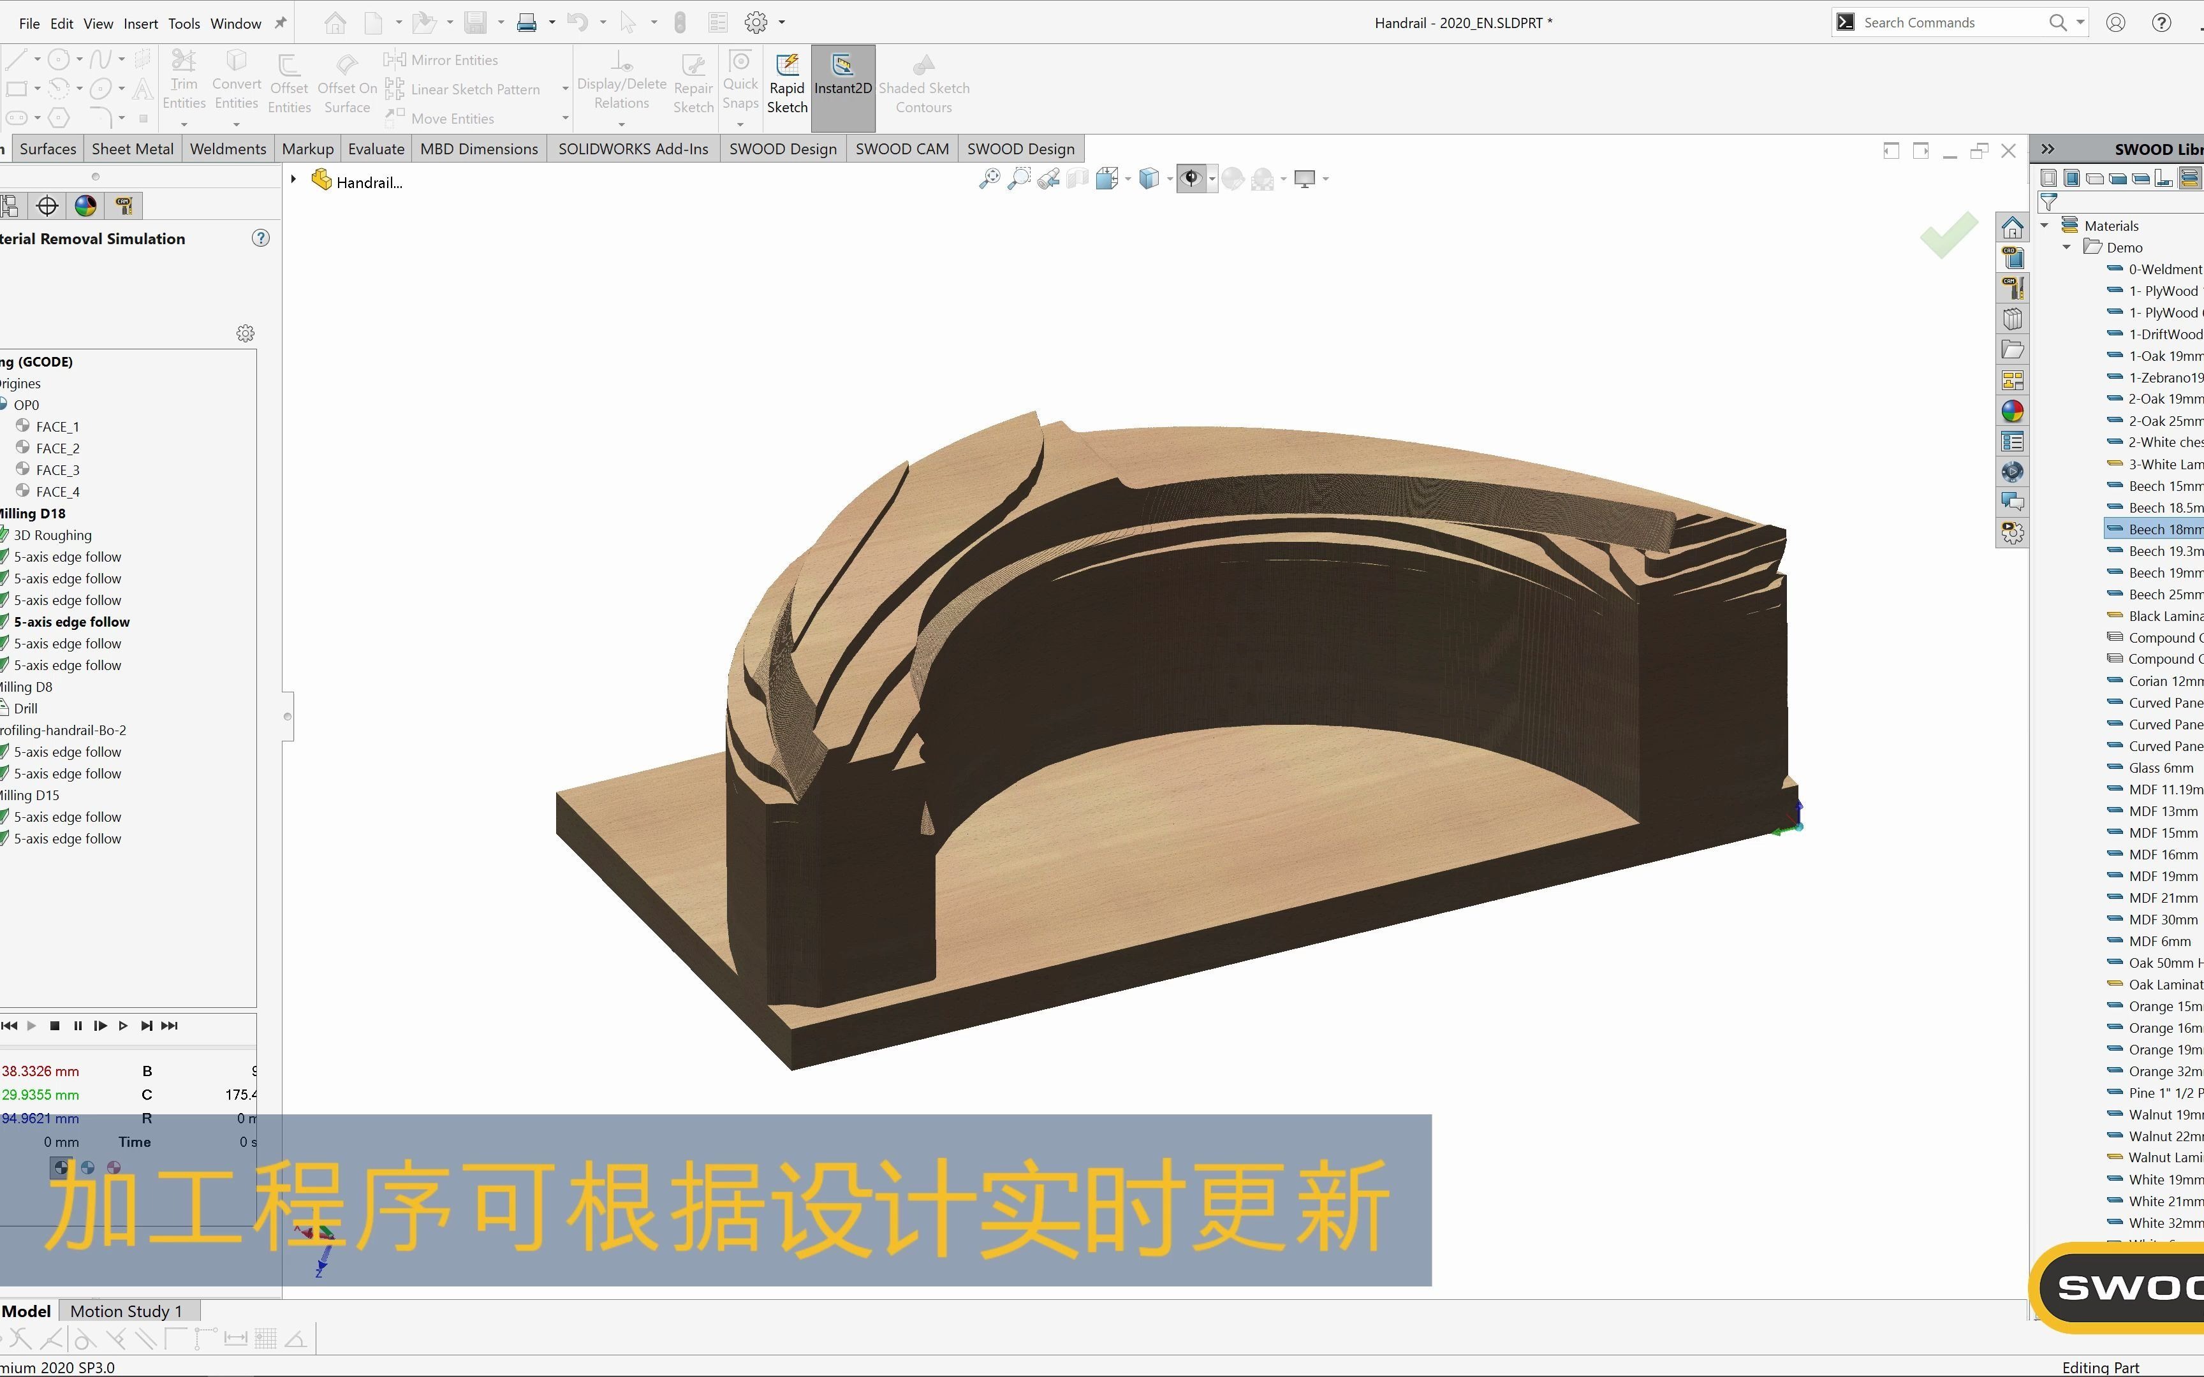The height and width of the screenshot is (1377, 2204).
Task: Open the Display Style dropdown arrow
Action: point(1170,179)
